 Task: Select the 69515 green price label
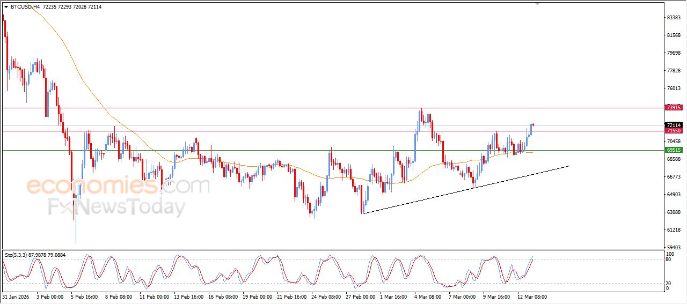[x=673, y=150]
